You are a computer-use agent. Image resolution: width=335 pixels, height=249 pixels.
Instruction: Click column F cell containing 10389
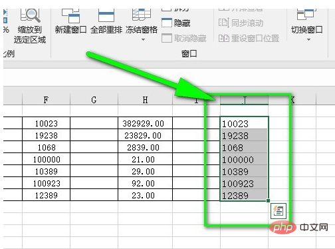click(x=46, y=171)
